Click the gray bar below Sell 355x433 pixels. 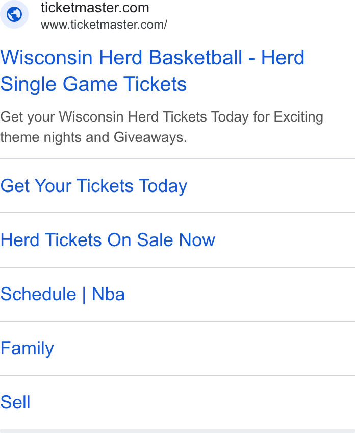[177, 431]
